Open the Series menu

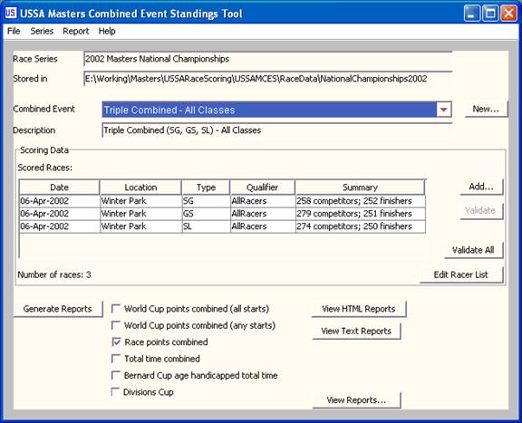pos(42,31)
